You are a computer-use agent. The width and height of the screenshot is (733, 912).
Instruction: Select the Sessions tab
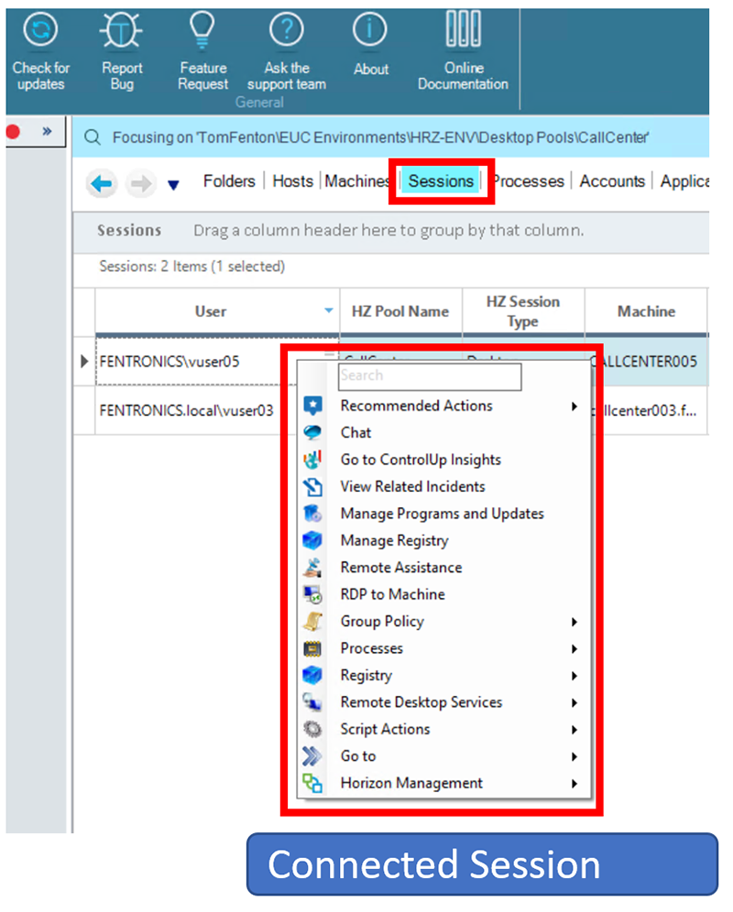point(441,181)
